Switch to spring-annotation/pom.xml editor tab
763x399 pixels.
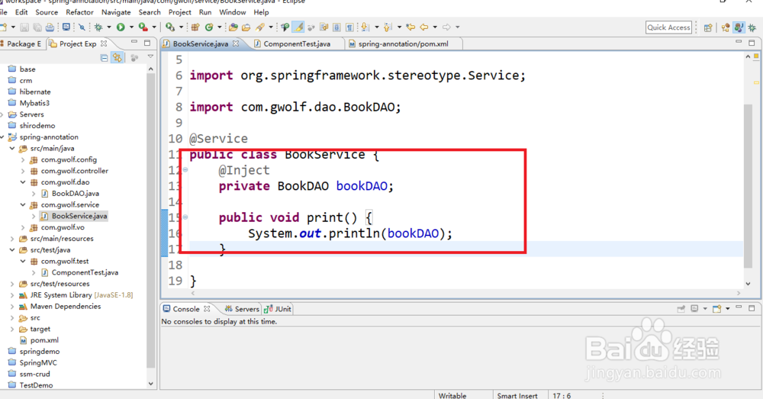[403, 43]
